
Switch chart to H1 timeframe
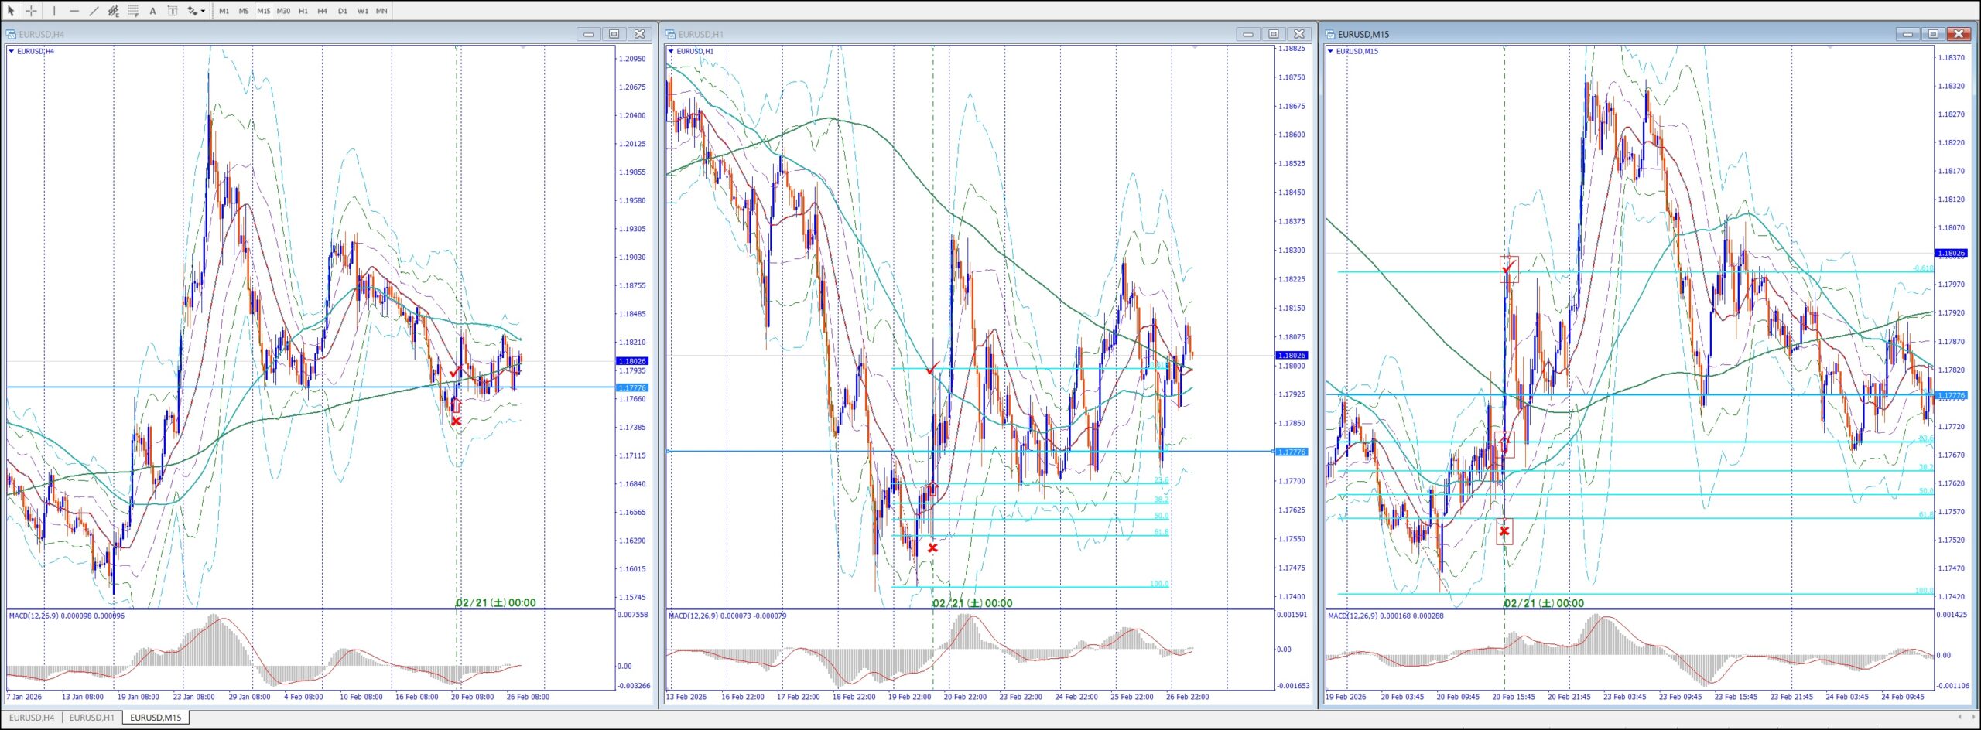[x=303, y=11]
